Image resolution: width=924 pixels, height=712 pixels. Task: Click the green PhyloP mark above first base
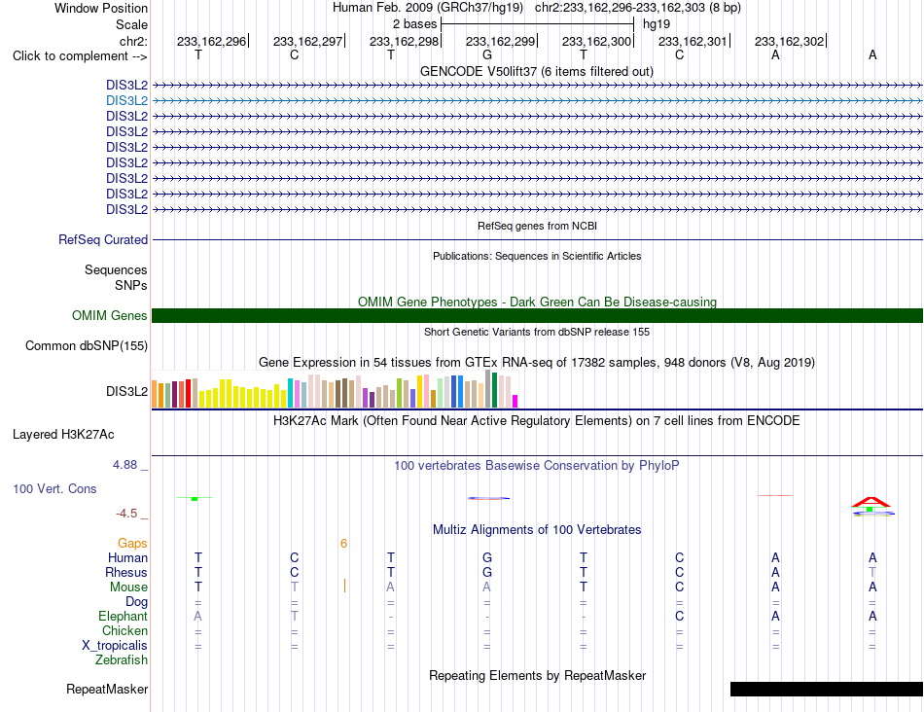195,499
